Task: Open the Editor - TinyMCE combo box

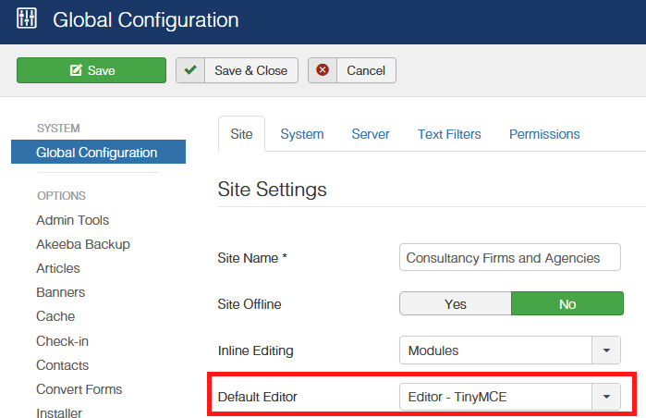Action: [x=495, y=398]
